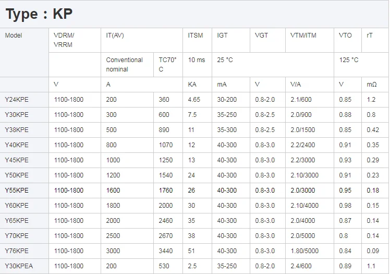The width and height of the screenshot is (390, 274).
Task: Select the IT(AV) column header
Action: pos(115,35)
